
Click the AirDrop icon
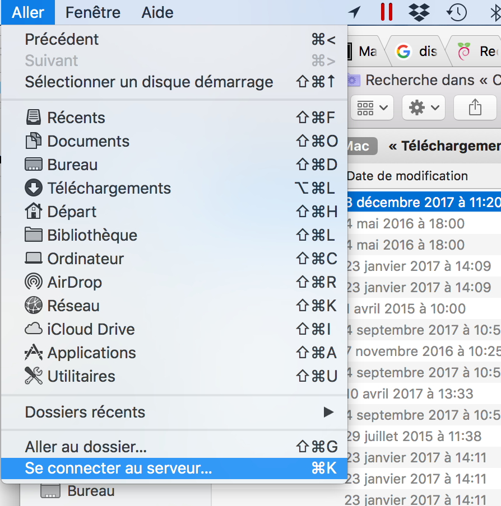click(34, 282)
